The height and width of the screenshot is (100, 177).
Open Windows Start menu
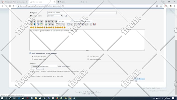(x=2, y=98)
